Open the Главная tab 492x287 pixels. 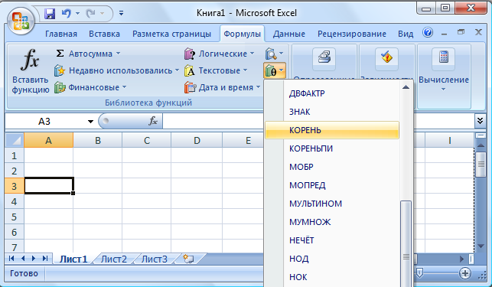pyautogui.click(x=61, y=34)
